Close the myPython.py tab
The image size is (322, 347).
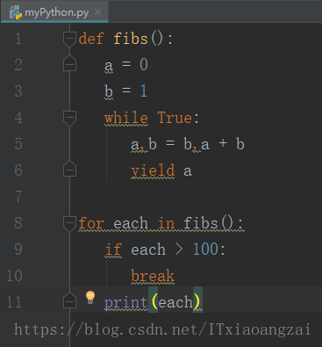click(x=98, y=12)
